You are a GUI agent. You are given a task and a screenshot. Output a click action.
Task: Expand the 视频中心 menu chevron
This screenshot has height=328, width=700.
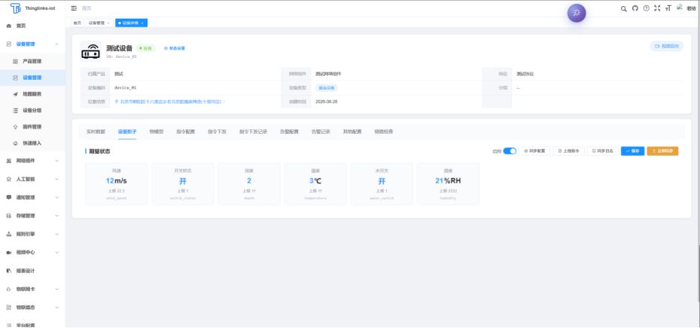tap(56, 253)
